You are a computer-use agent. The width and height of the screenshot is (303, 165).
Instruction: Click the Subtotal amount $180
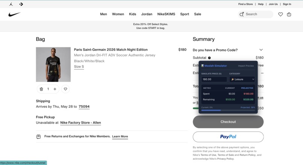tap(259, 58)
